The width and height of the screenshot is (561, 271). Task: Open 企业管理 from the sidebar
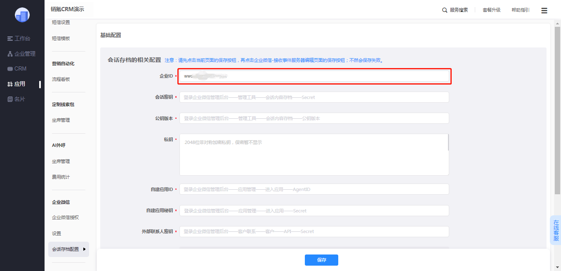pos(21,54)
